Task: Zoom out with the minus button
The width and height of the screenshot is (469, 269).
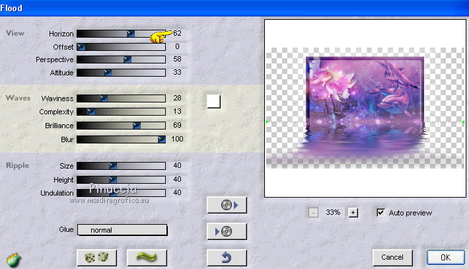Action: click(313, 213)
